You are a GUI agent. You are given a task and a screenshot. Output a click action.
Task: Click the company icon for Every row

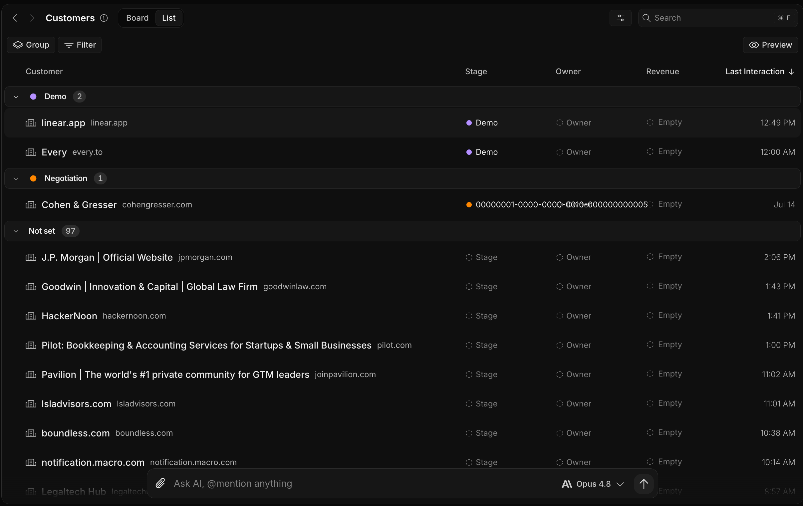point(31,152)
